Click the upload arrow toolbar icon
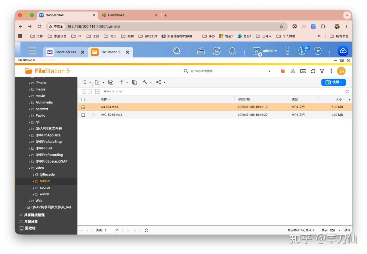This screenshot has height=254, width=367. [121, 82]
